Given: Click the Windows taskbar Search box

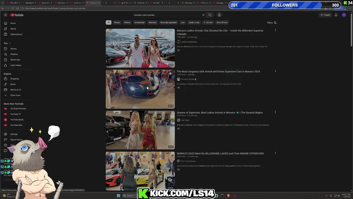Looking at the screenshot, I should 130,196.
